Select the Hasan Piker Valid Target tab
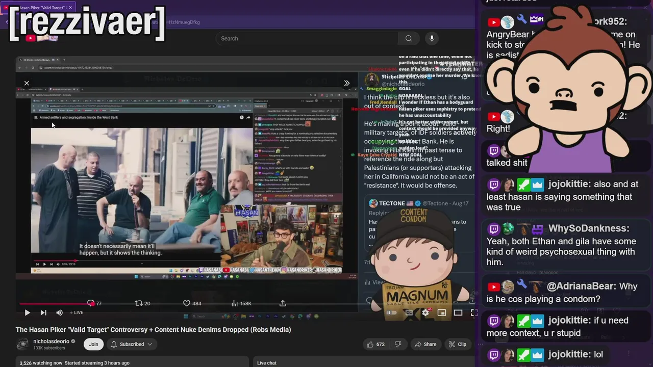This screenshot has width=653, height=367. click(x=38, y=8)
